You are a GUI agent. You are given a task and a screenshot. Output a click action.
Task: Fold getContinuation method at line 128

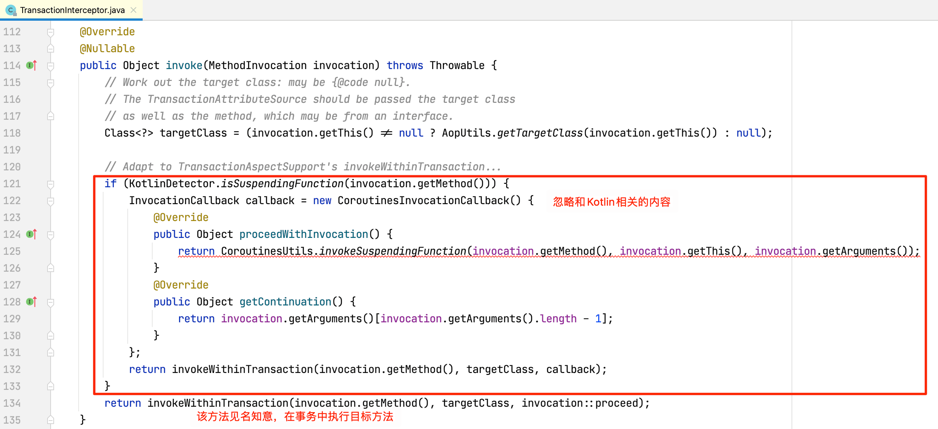50,302
